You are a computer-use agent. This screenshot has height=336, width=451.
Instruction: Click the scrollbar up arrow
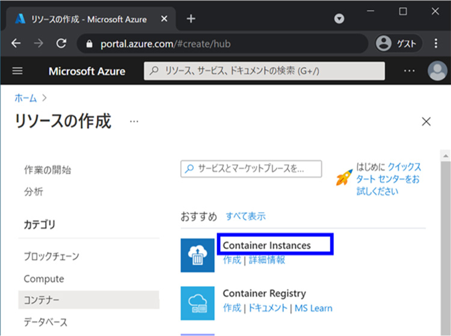click(446, 156)
